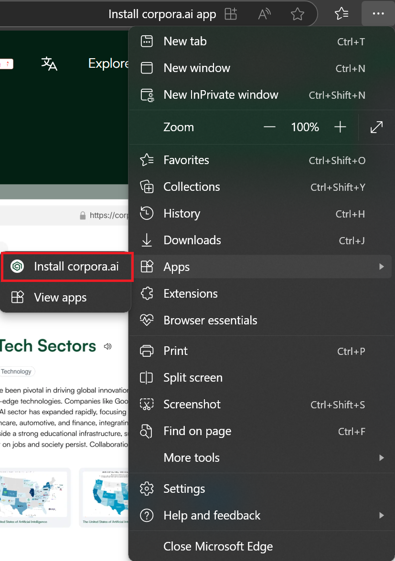
Task: Click the three-dot Settings and more button
Action: click(x=378, y=14)
